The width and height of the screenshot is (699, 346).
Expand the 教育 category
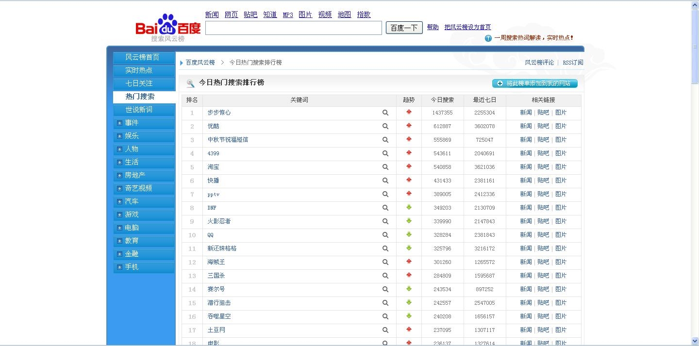pyautogui.click(x=119, y=241)
